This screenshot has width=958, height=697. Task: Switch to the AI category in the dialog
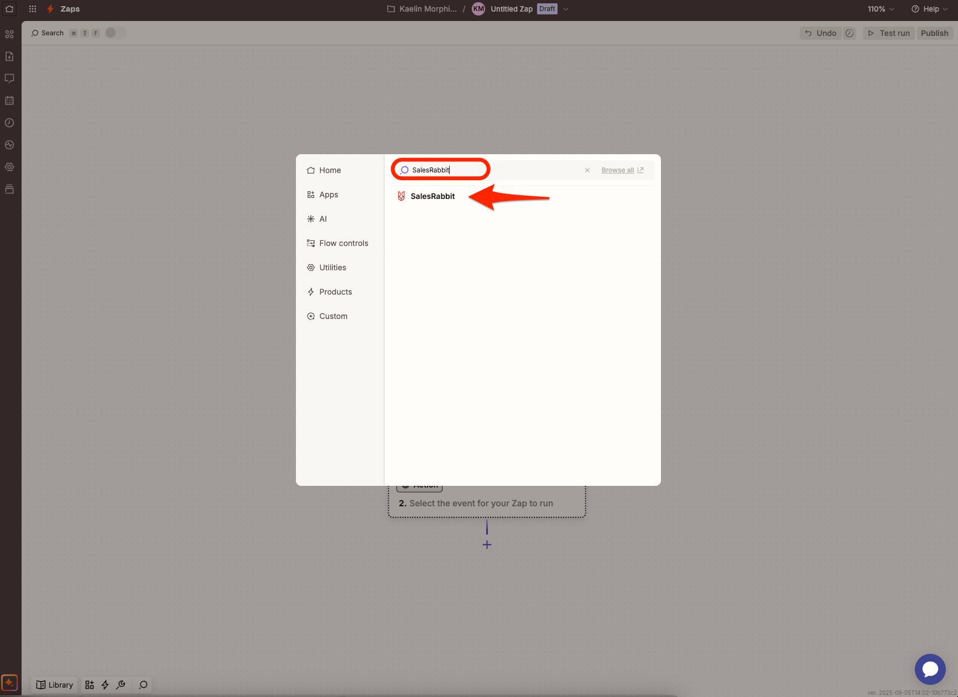[x=322, y=218]
